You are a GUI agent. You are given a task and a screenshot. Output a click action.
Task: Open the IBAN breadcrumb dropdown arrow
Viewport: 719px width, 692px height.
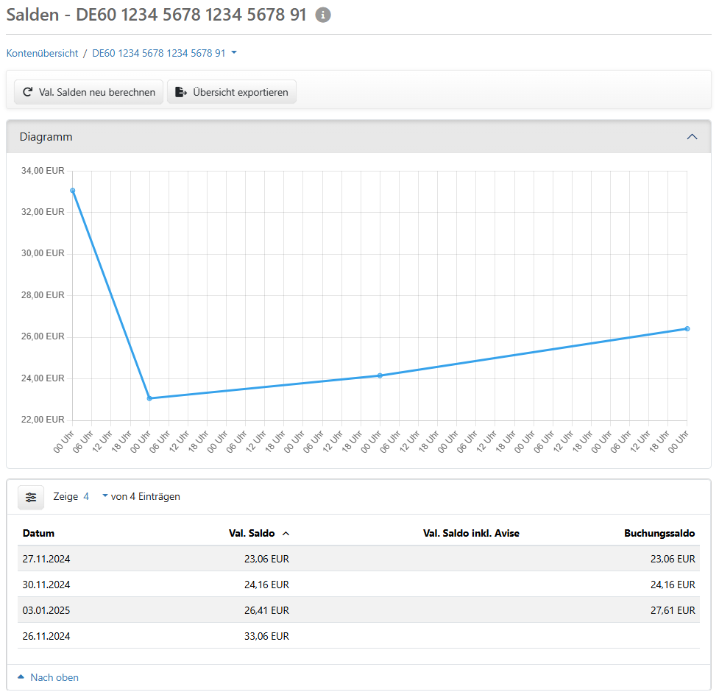(234, 53)
